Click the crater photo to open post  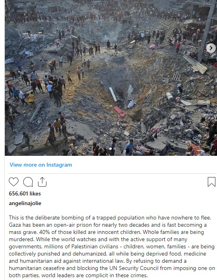pos(111,78)
